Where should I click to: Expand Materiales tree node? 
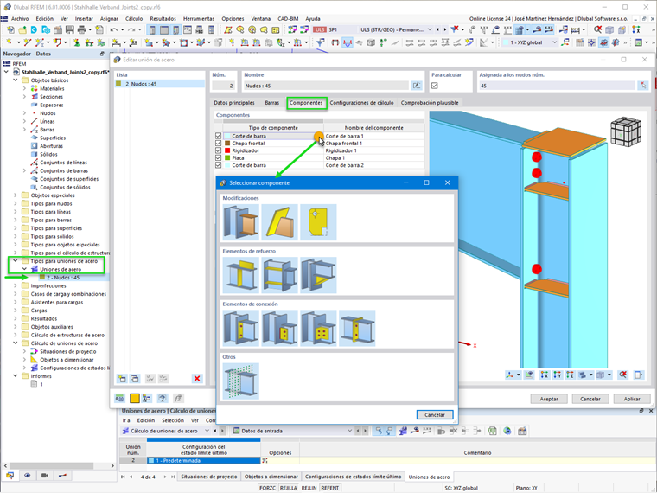point(24,88)
